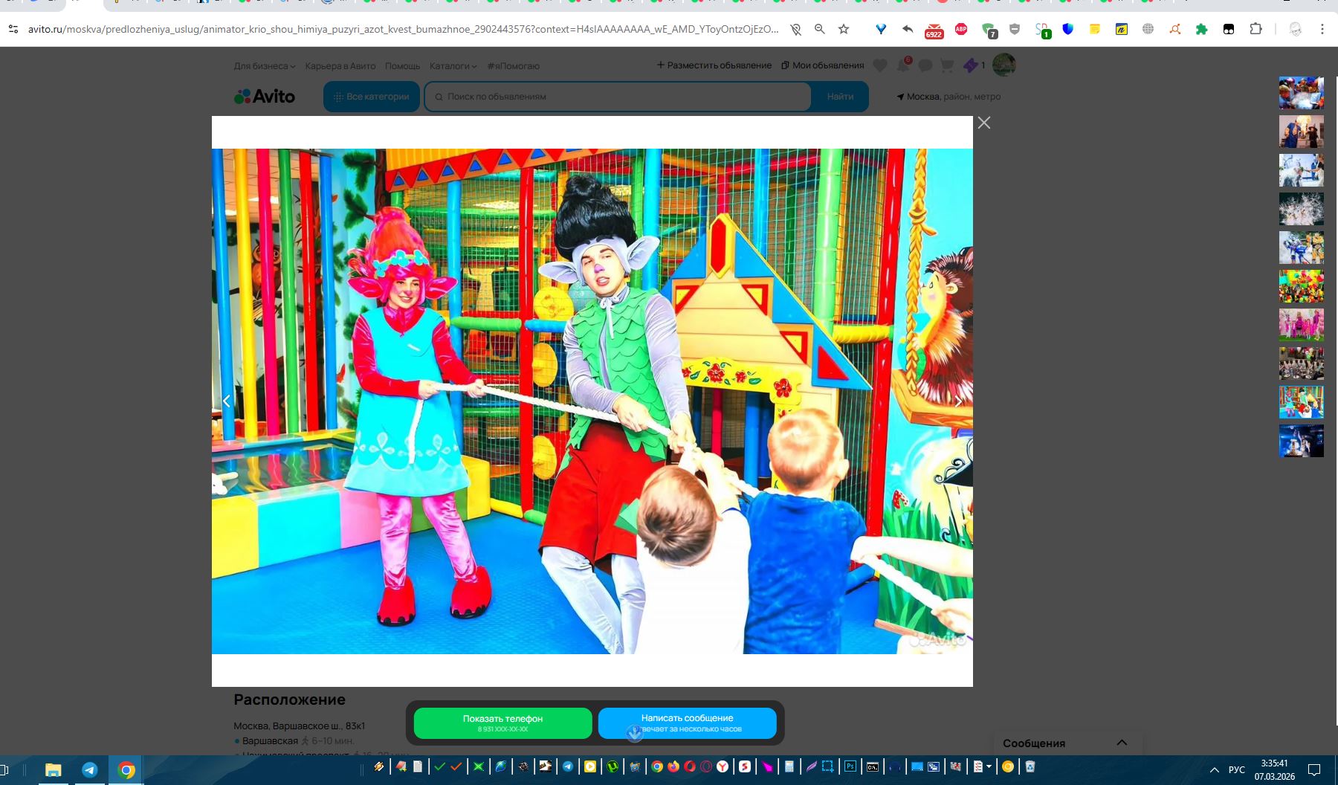
Task: Select the seventh thumbnail with pink costumes
Action: [x=1302, y=325]
